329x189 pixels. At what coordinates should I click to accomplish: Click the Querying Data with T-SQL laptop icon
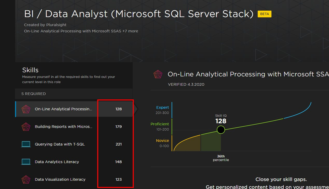click(x=26, y=144)
